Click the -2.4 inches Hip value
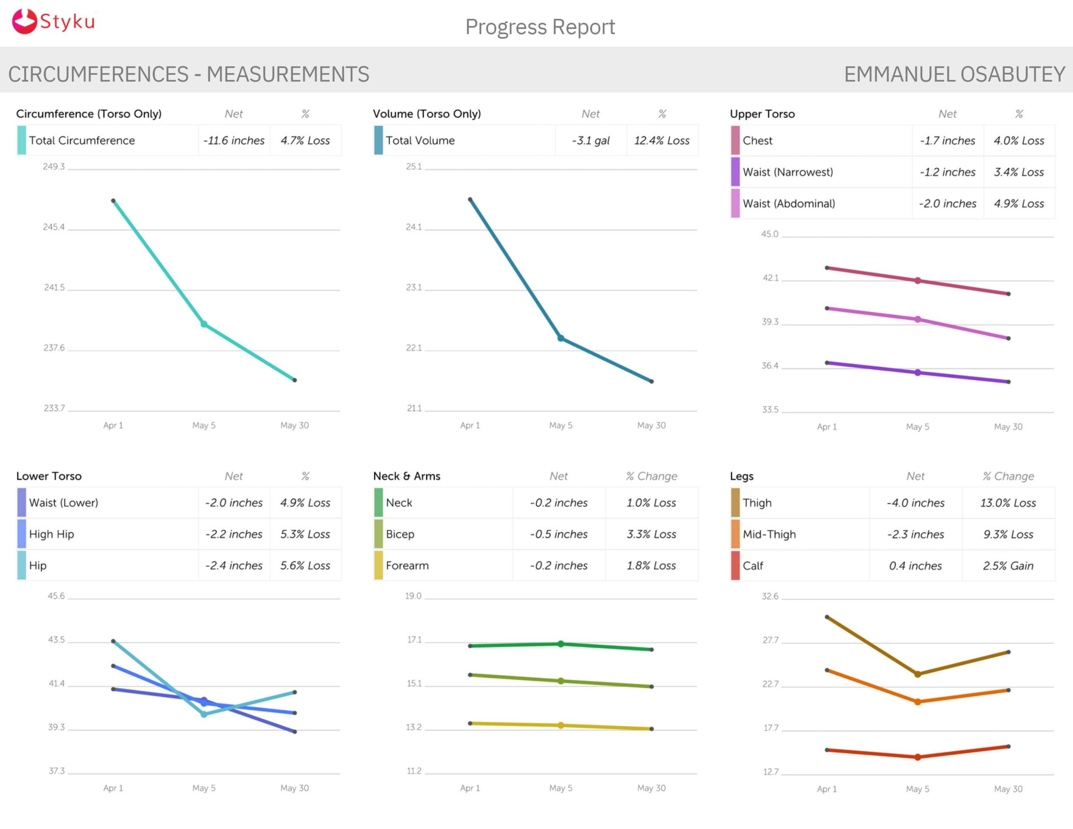This screenshot has width=1073, height=829. tap(234, 566)
